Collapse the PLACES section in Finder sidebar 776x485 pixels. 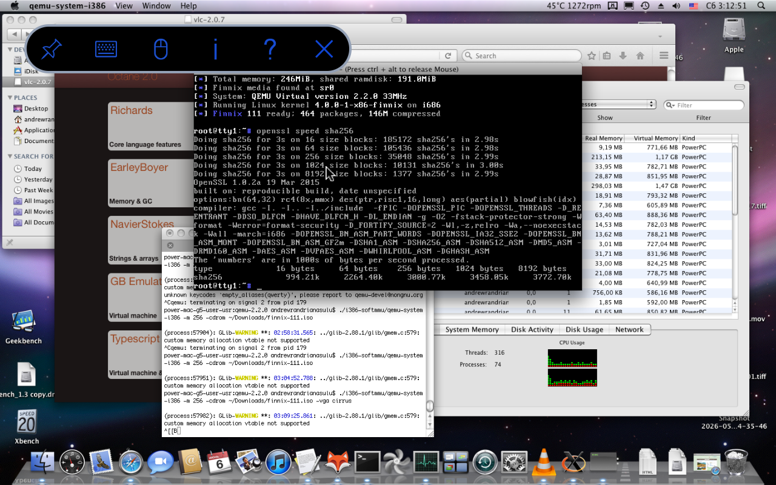pos(10,98)
